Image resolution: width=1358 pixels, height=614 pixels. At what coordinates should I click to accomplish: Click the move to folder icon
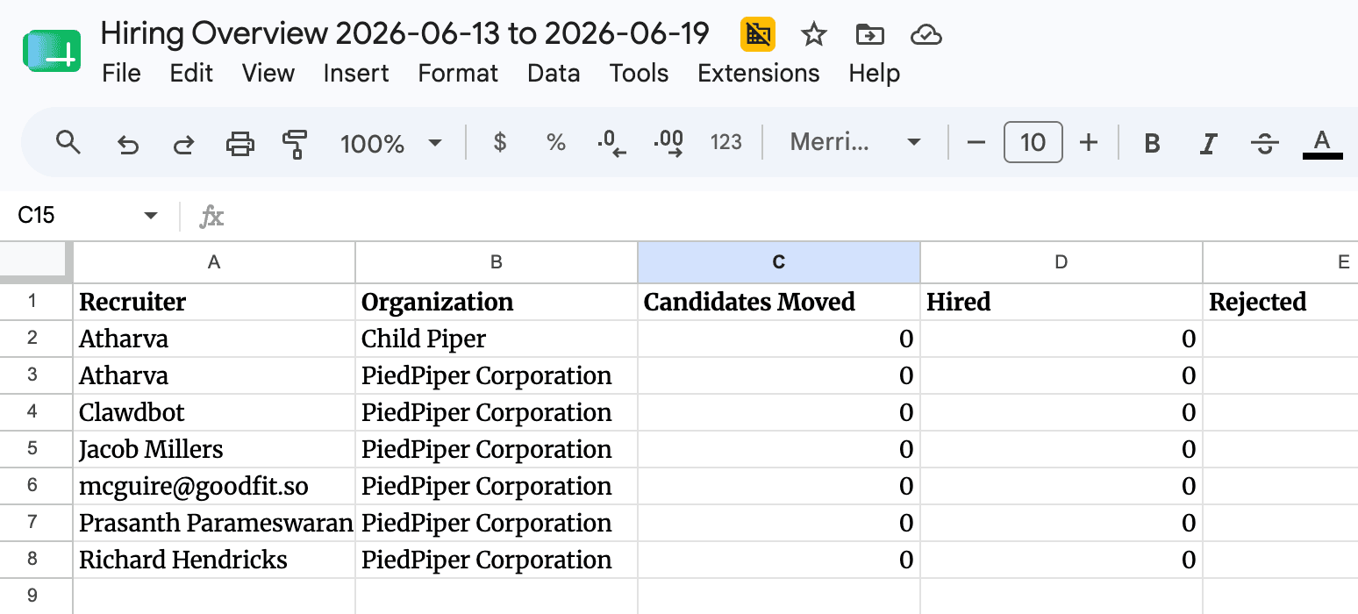(x=869, y=35)
